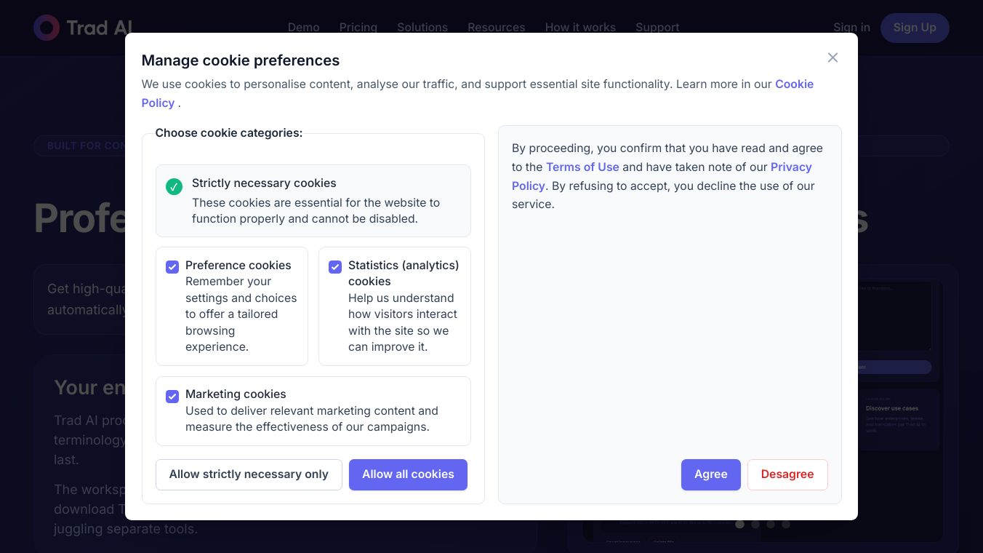Go to Pricing in navigation
The width and height of the screenshot is (983, 553).
358,28
